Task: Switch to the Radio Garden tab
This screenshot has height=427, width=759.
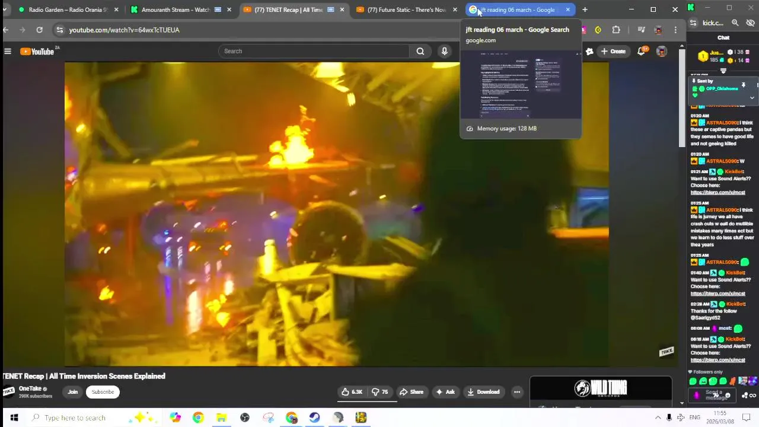Action: point(68,9)
